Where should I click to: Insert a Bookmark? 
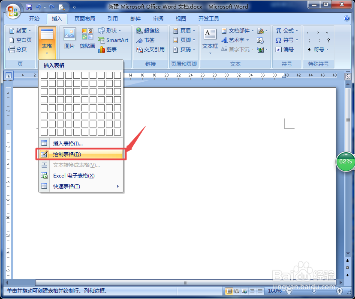[145, 40]
